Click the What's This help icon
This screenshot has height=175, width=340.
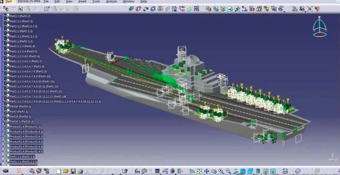pos(125,171)
